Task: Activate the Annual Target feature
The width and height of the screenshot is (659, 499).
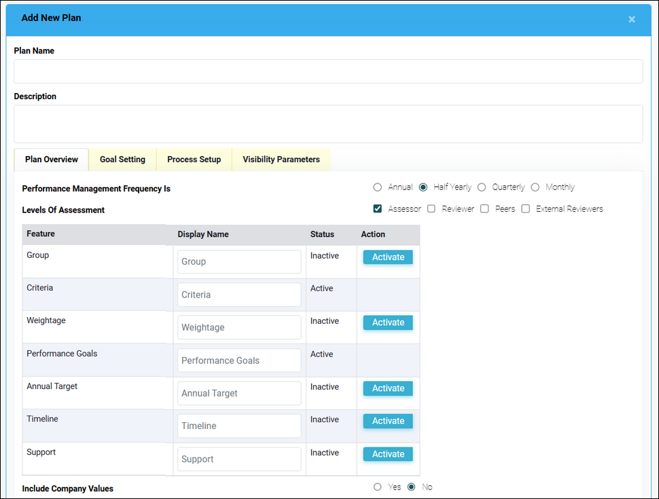Action: 388,388
